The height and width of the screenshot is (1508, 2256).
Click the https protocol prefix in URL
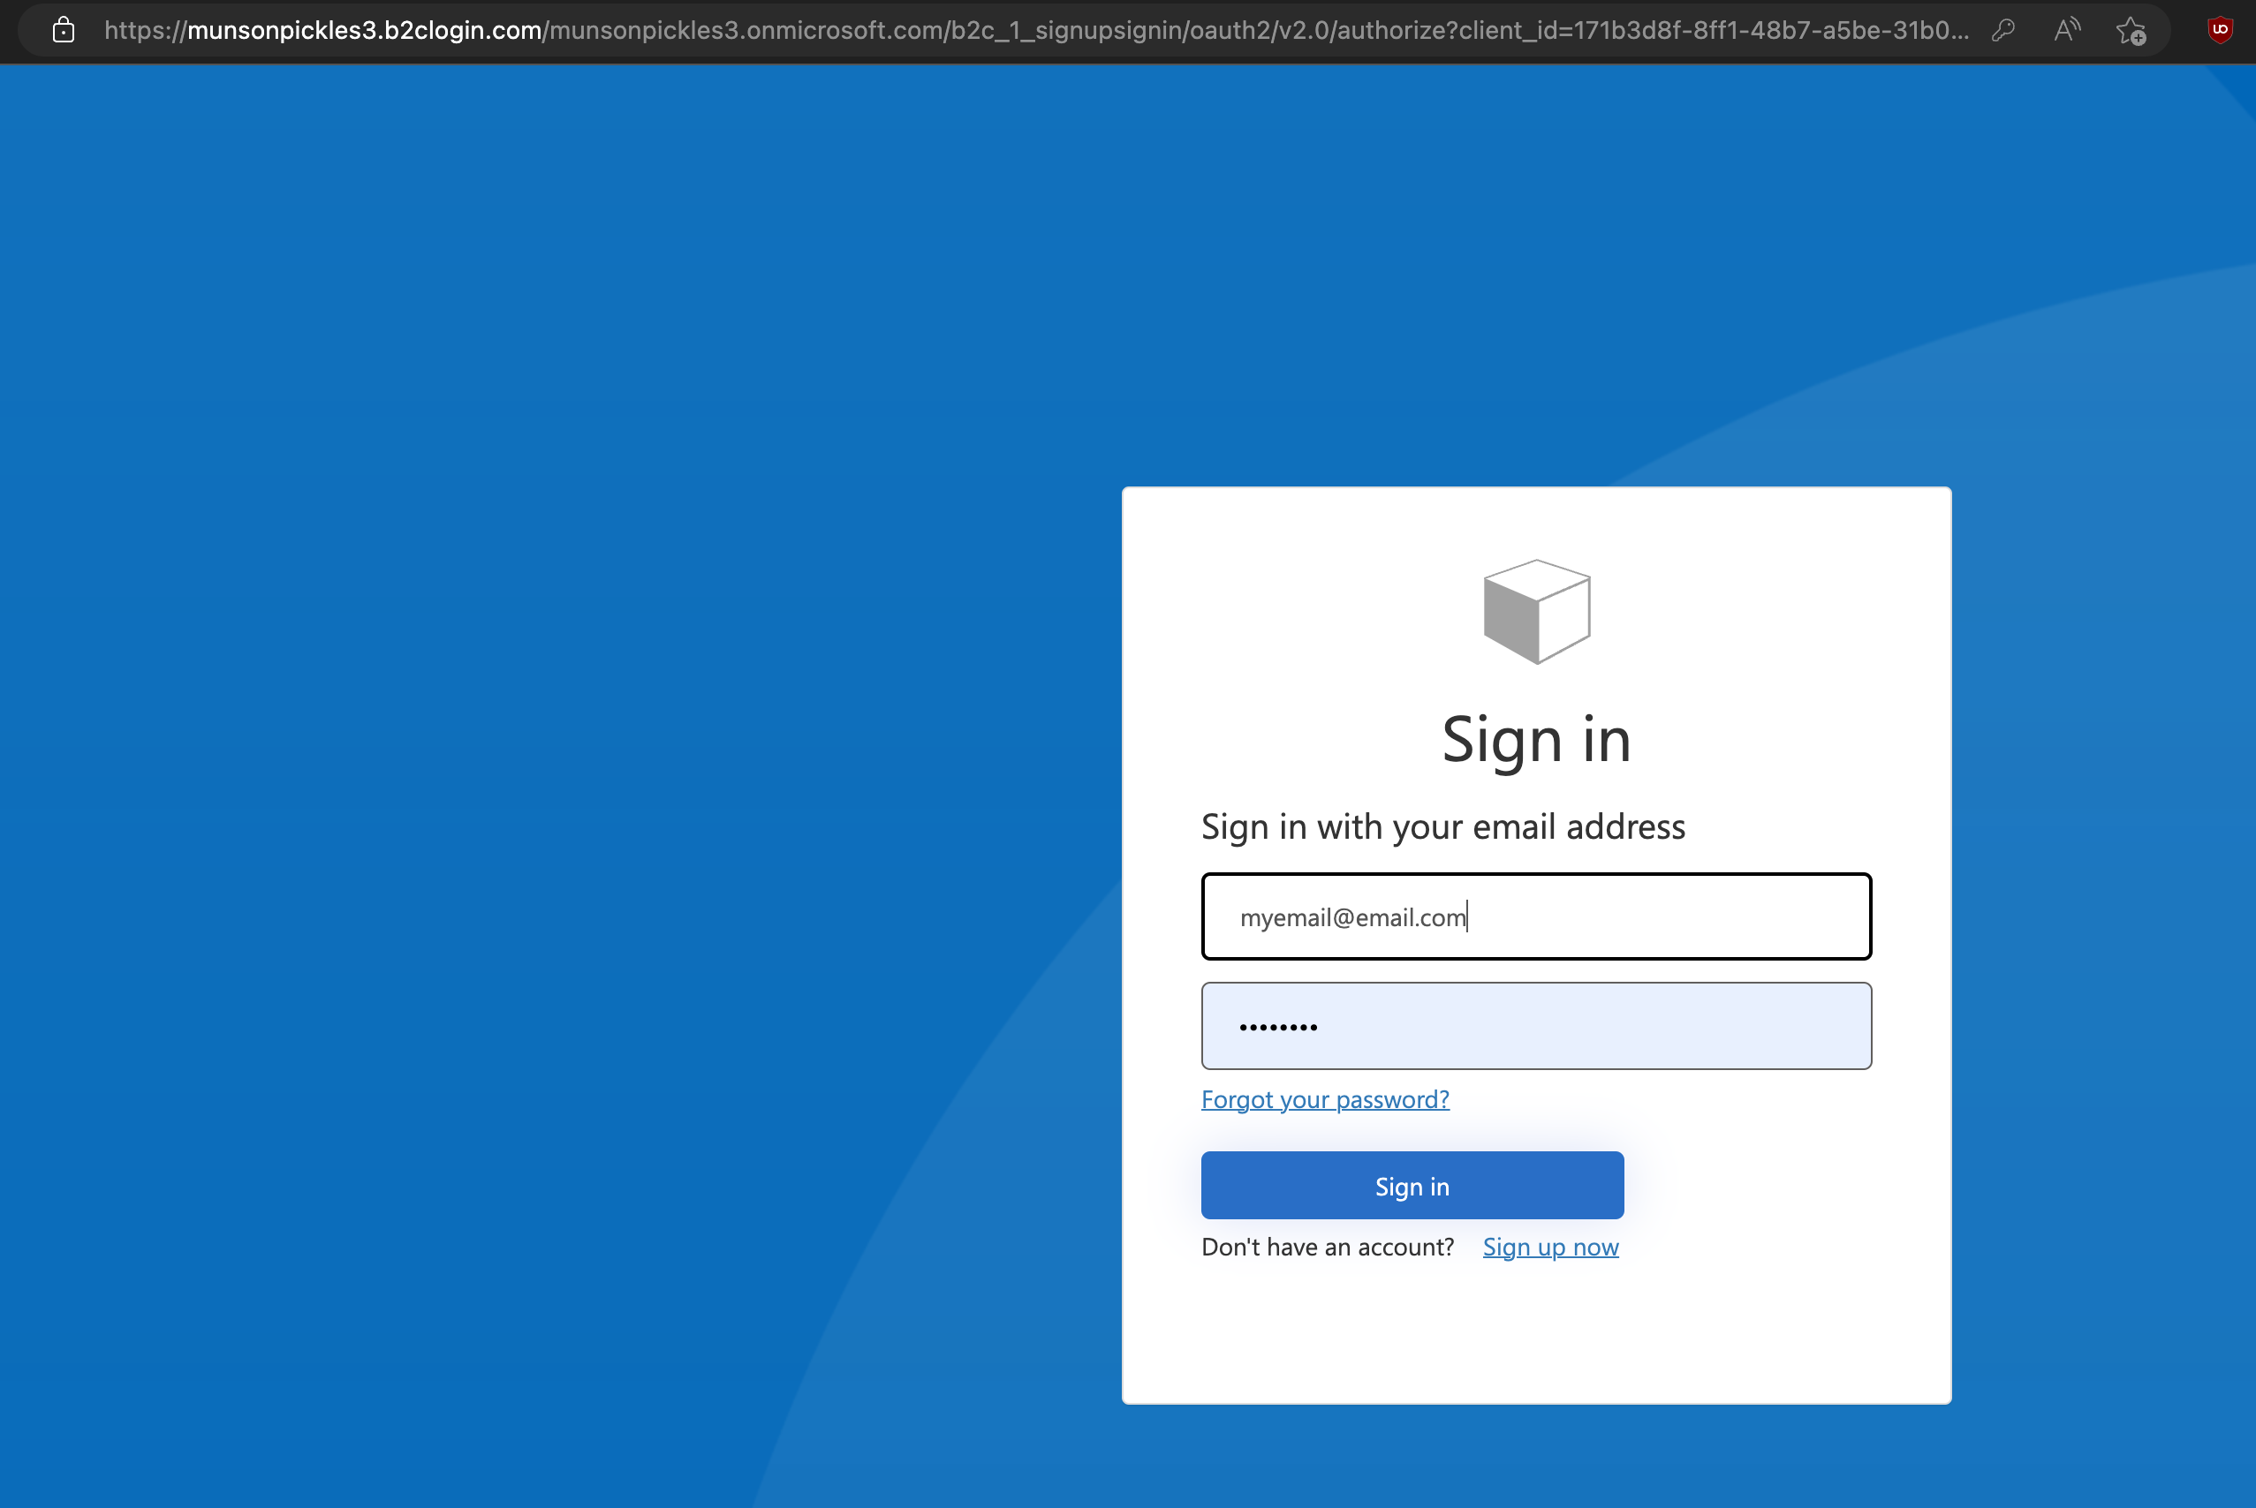tap(140, 31)
